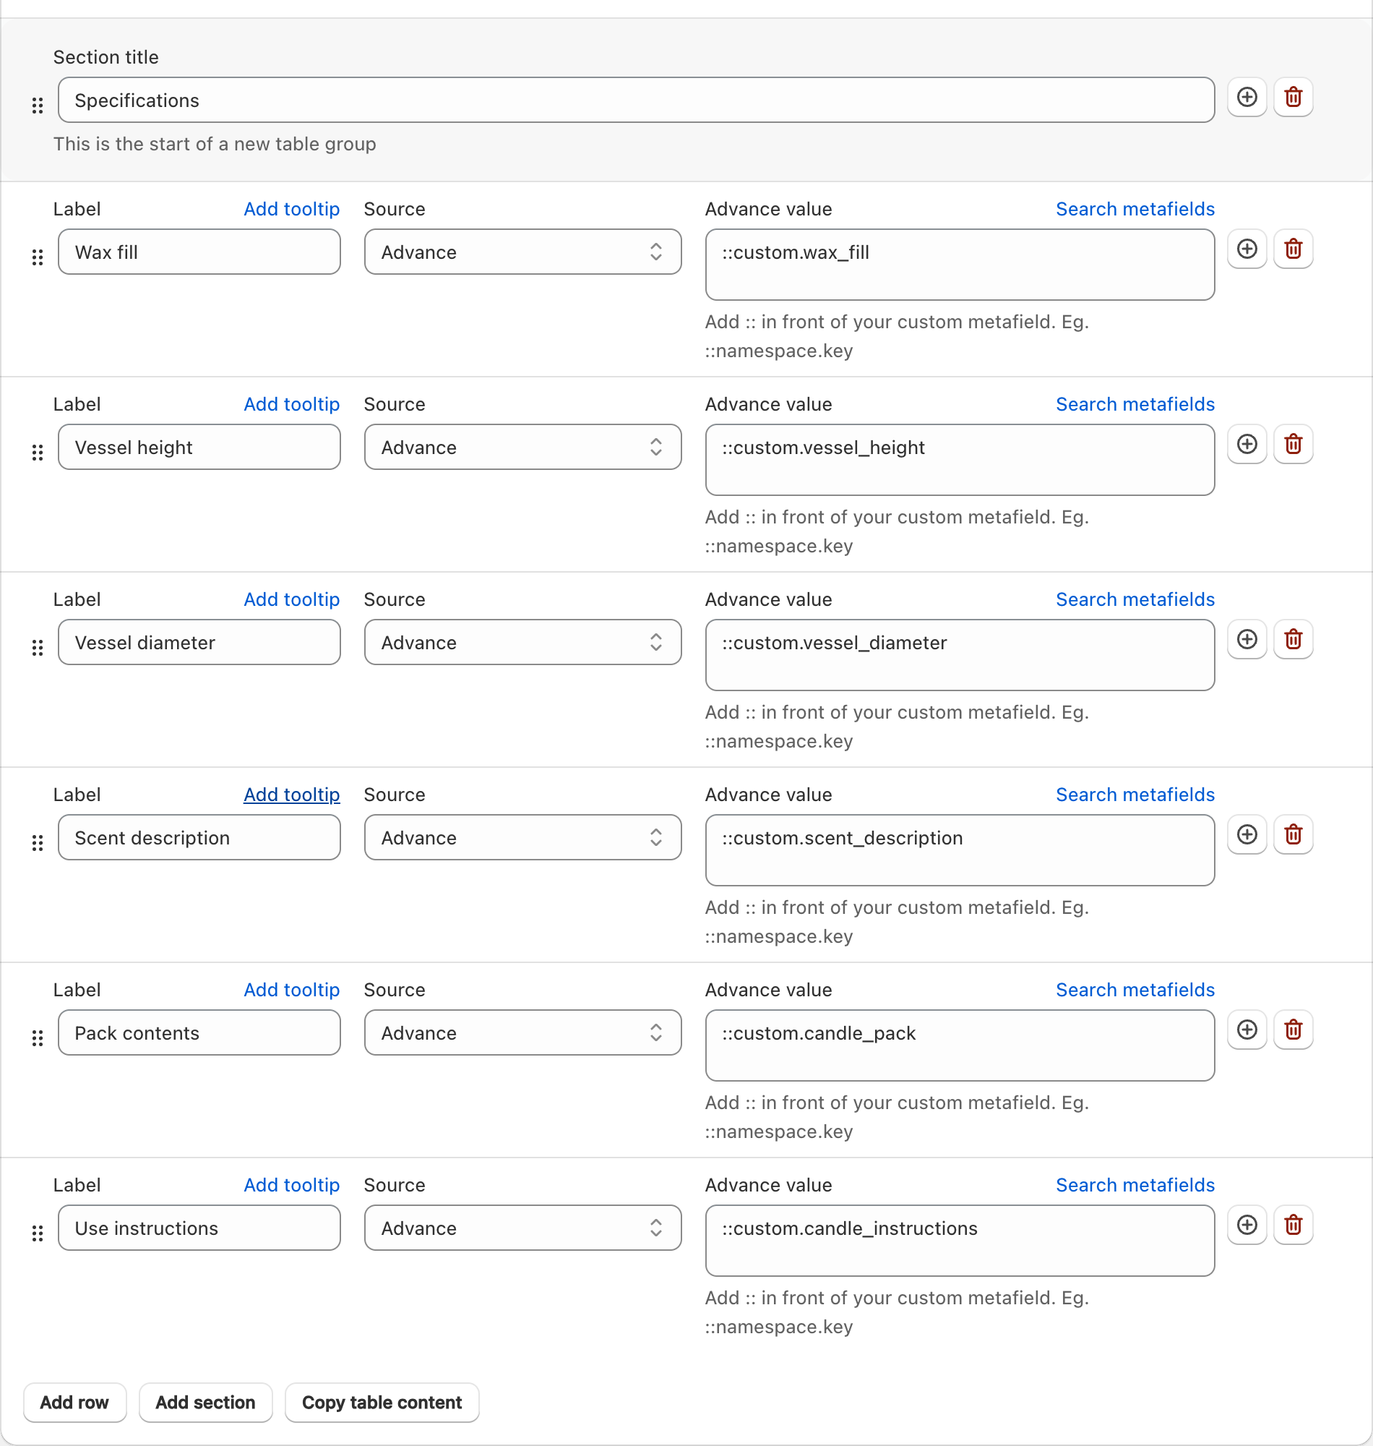Add a row after Scent description
Viewport: 1373px width, 1446px height.
(x=1247, y=834)
